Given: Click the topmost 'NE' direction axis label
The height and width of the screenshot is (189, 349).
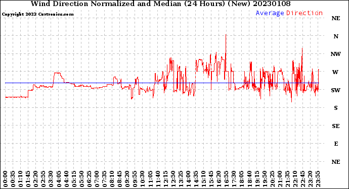Looking at the screenshot, I should pos(336,19).
